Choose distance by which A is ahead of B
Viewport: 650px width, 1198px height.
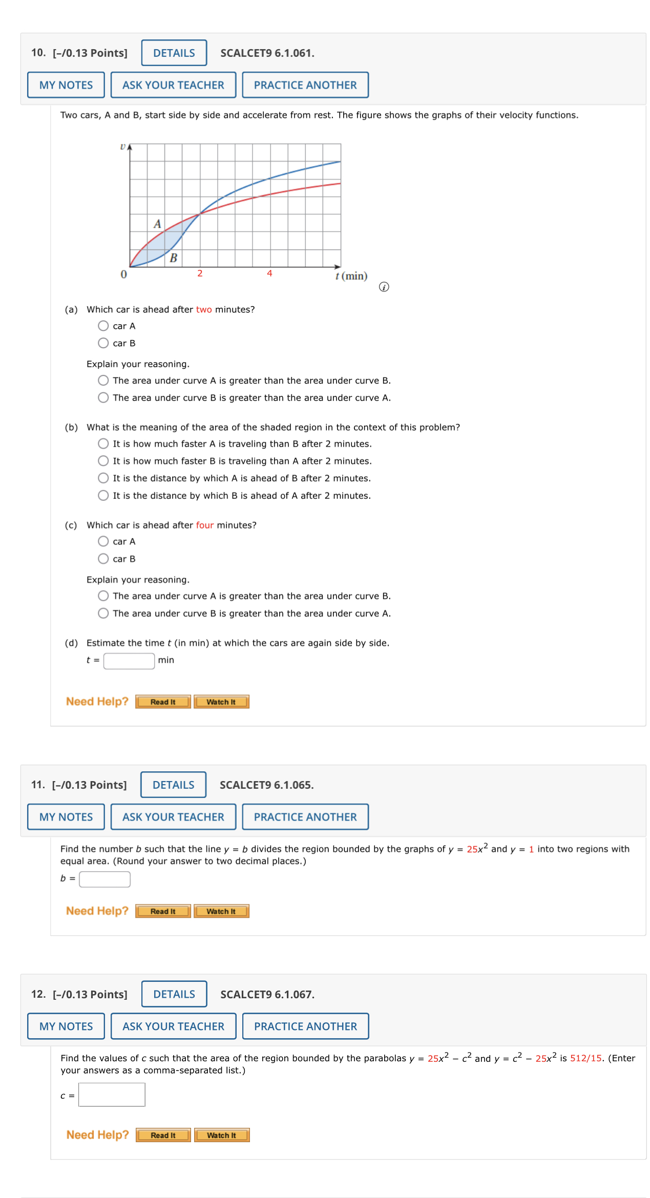[103, 478]
